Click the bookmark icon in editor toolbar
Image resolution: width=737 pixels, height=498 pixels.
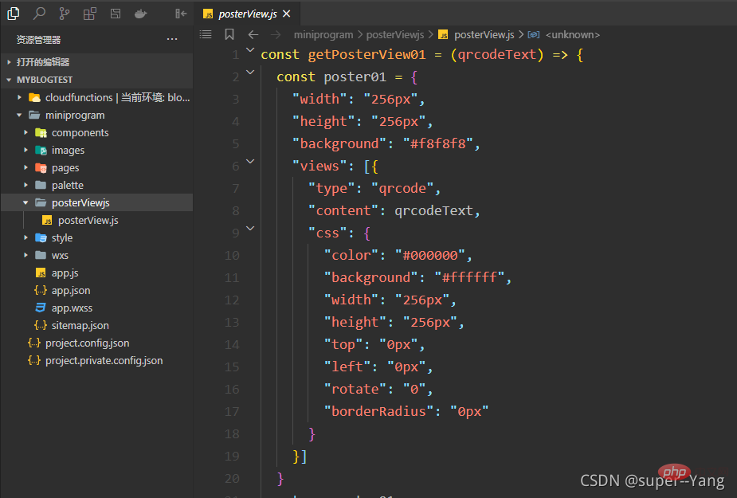coord(229,34)
